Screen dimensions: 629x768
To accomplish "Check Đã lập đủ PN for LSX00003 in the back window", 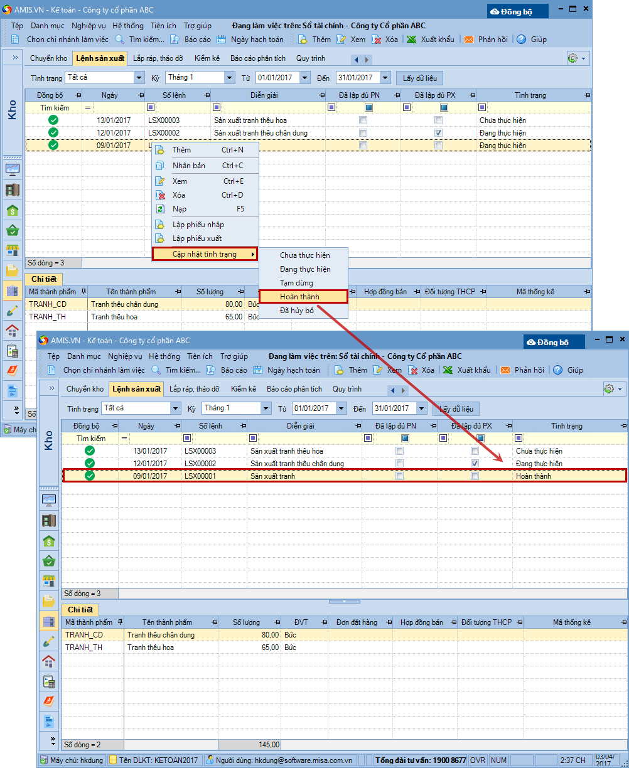I will [363, 120].
